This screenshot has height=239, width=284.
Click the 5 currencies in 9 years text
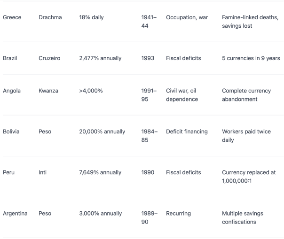point(251,58)
